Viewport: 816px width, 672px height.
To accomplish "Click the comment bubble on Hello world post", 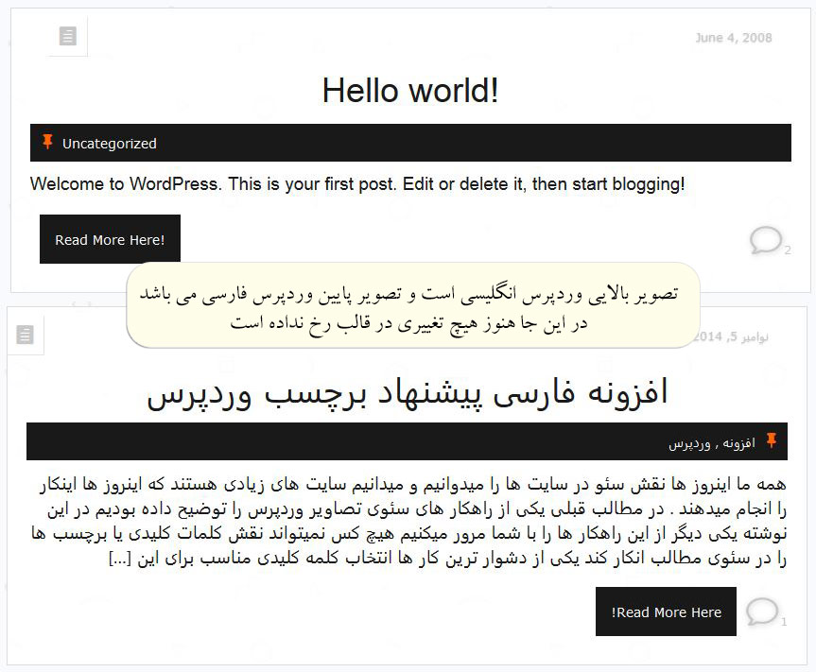I will click(x=765, y=240).
